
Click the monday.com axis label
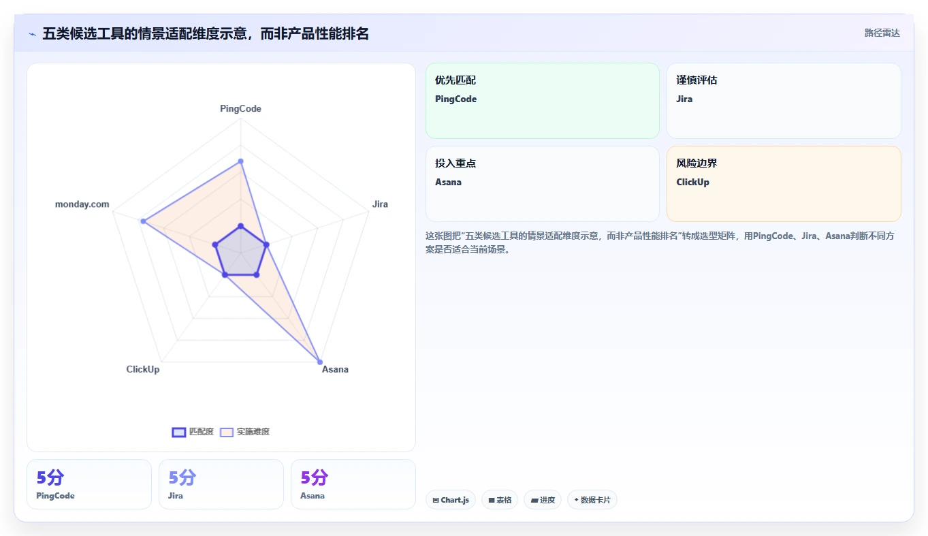pyautogui.click(x=82, y=204)
